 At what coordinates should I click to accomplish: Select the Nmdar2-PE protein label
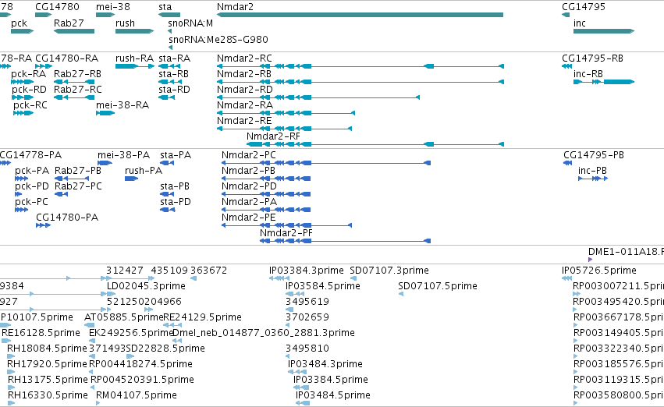click(x=249, y=218)
